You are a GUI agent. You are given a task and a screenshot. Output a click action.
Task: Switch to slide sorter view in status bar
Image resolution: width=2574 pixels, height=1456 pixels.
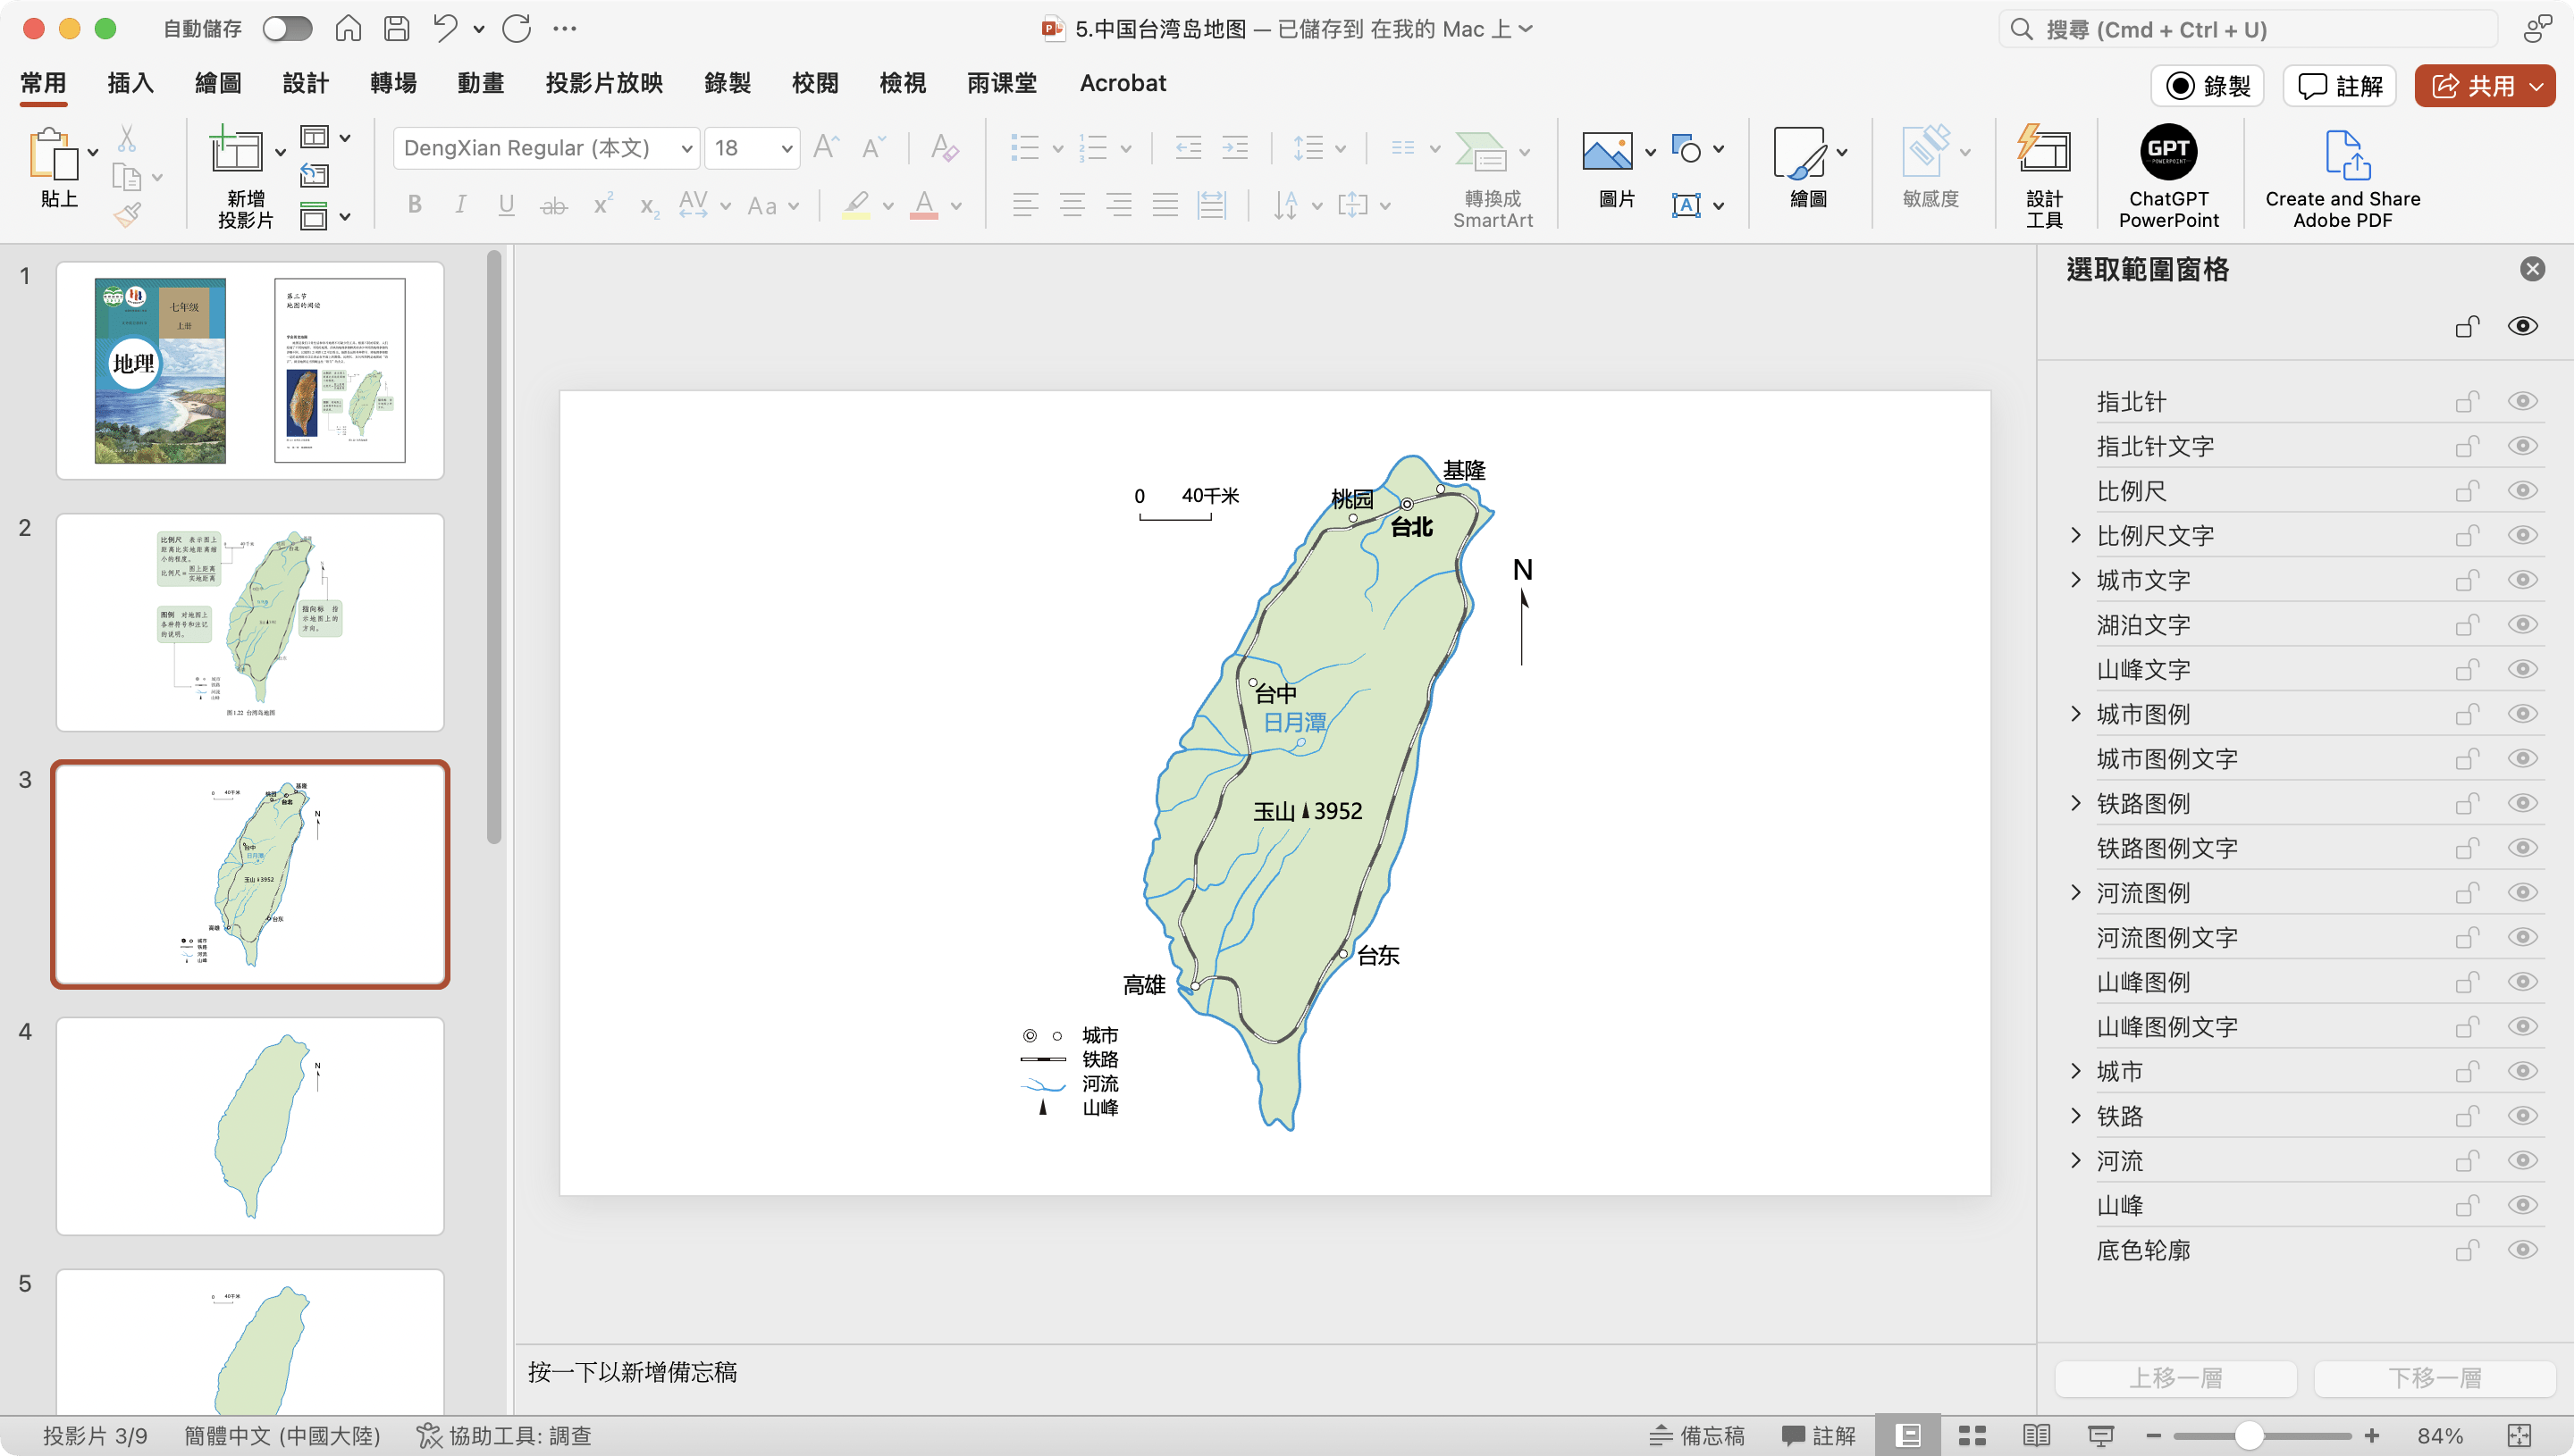[1972, 1436]
